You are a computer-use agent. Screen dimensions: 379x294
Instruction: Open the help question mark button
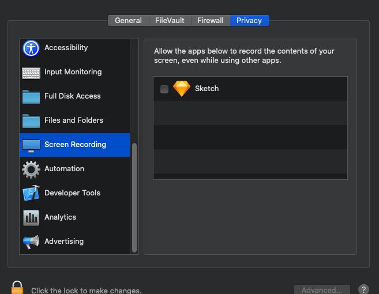[x=363, y=289]
